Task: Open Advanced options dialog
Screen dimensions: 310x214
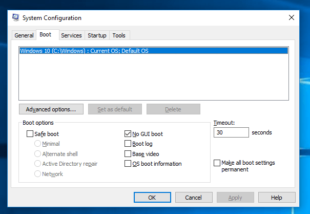Action: 51,109
